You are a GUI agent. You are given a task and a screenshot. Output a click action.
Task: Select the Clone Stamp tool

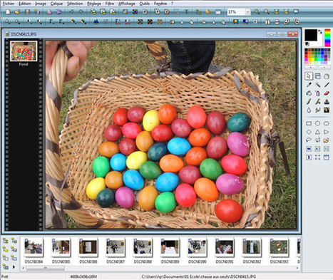coord(327,102)
